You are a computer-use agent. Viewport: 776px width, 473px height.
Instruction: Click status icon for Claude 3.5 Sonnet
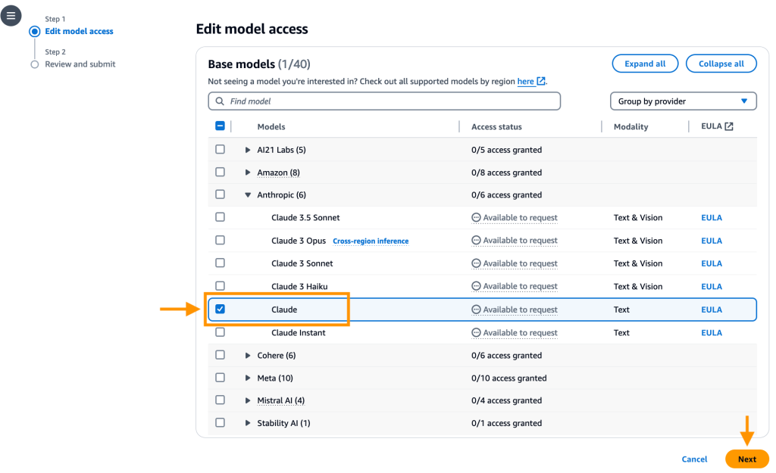pos(476,218)
